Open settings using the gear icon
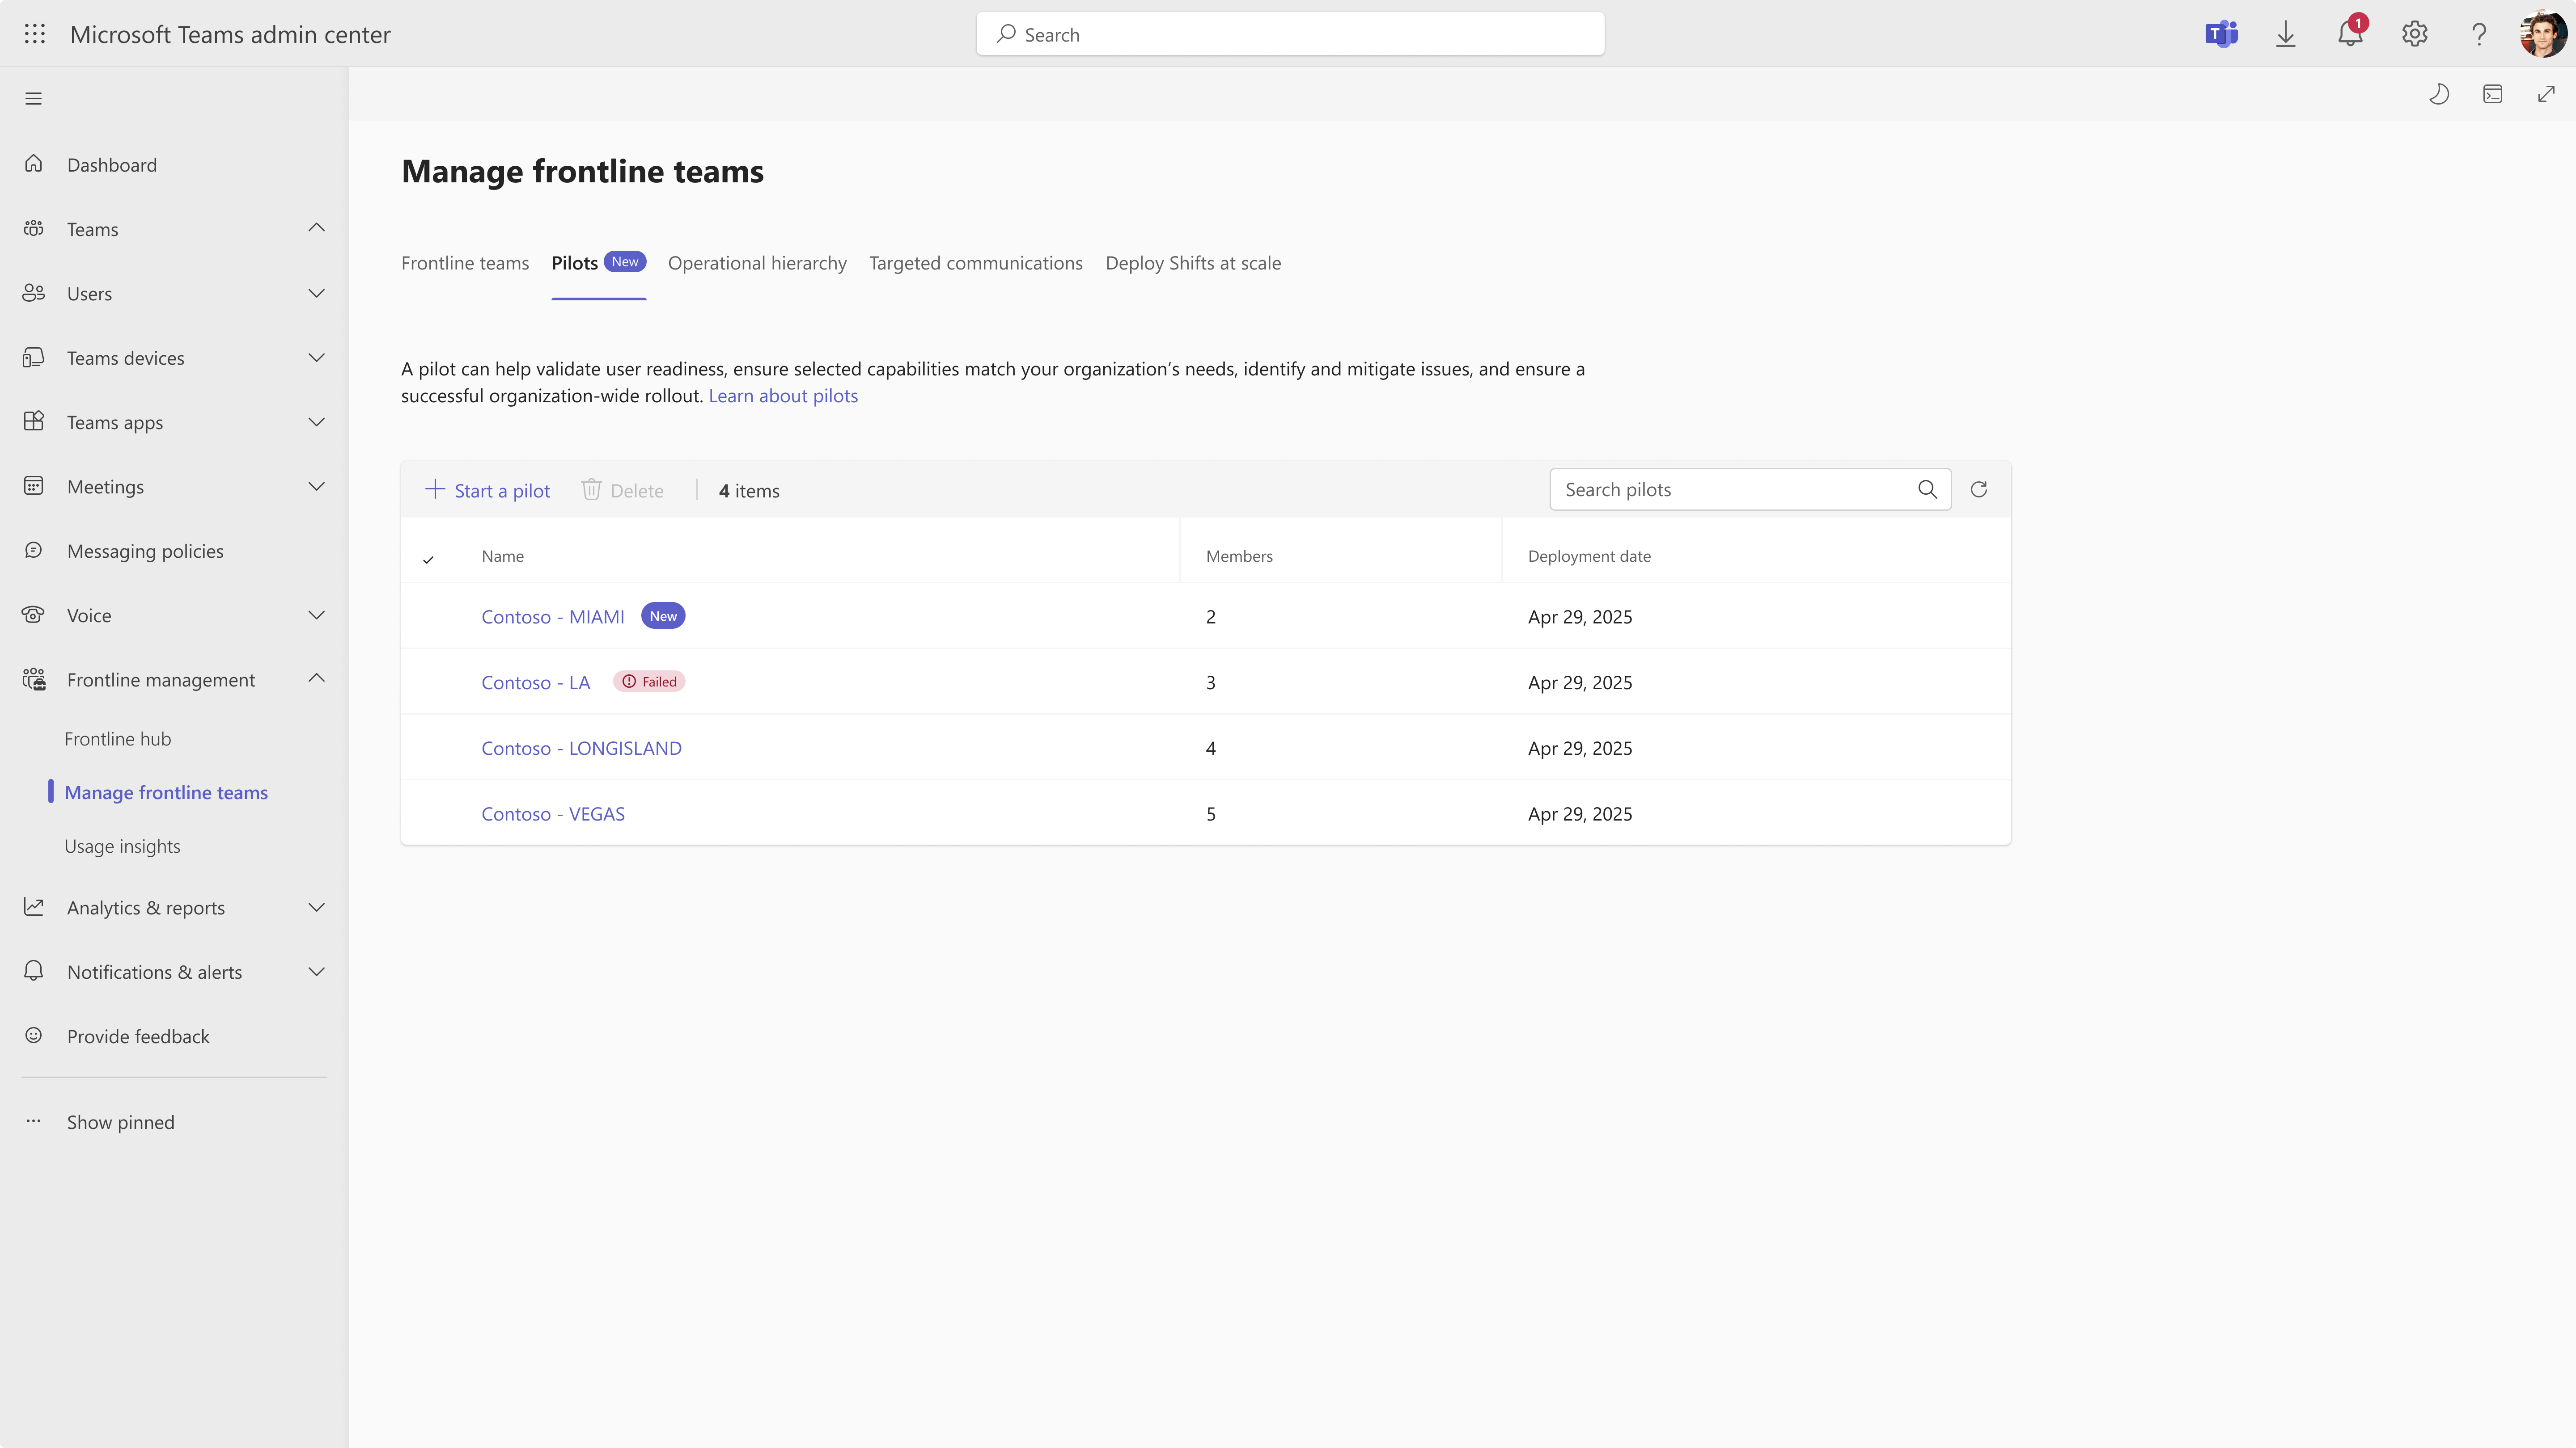 pyautogui.click(x=2413, y=33)
